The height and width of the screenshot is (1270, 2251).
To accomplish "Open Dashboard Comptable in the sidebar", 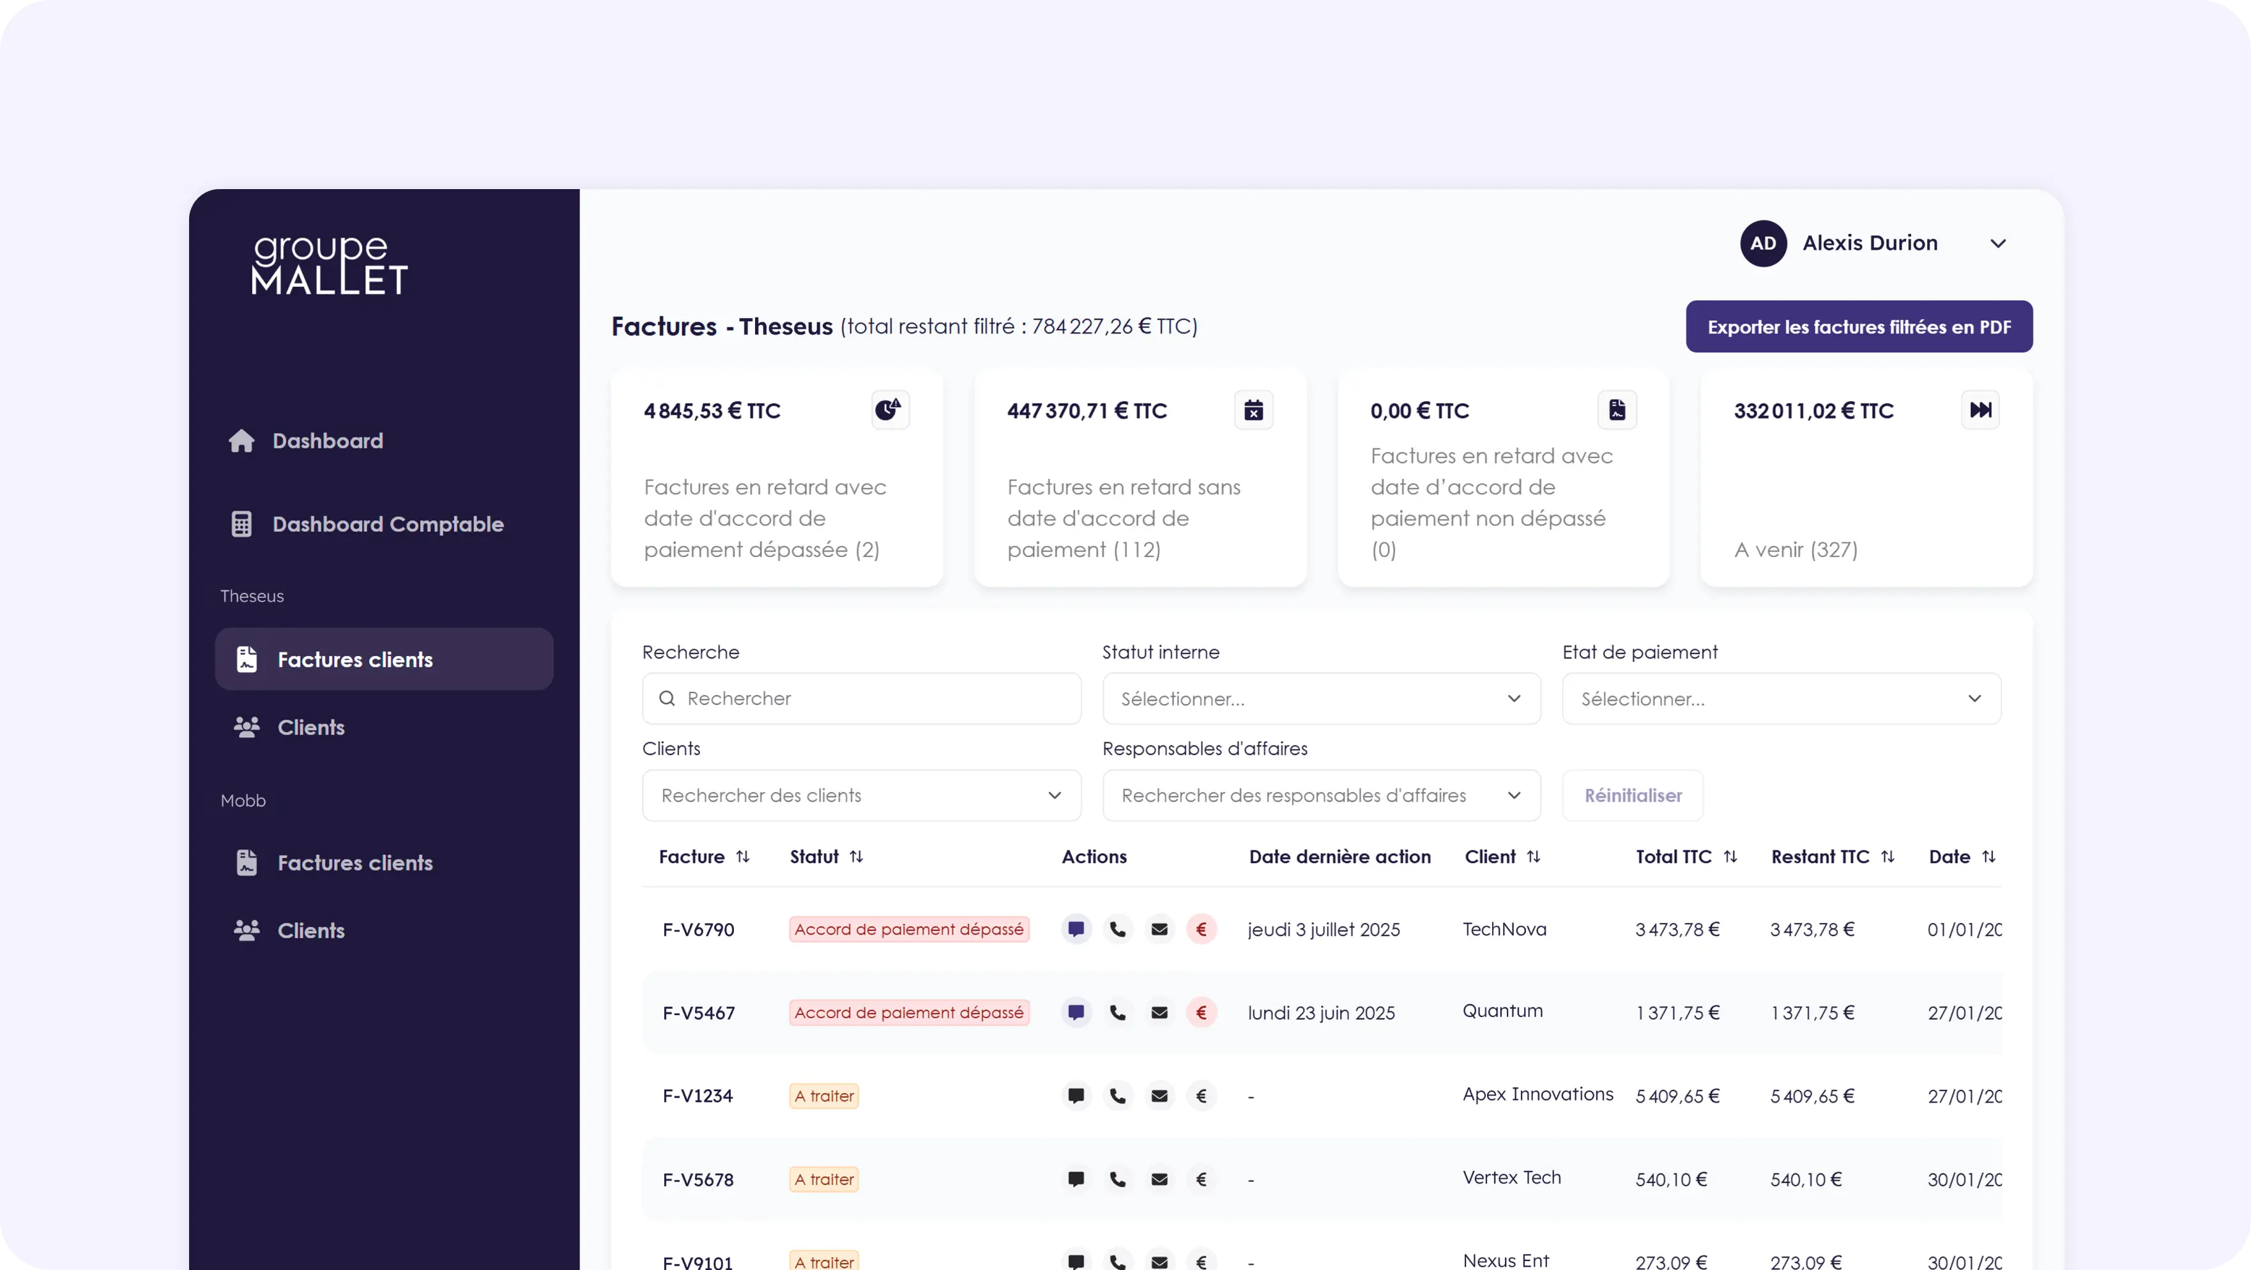I will coord(387,524).
